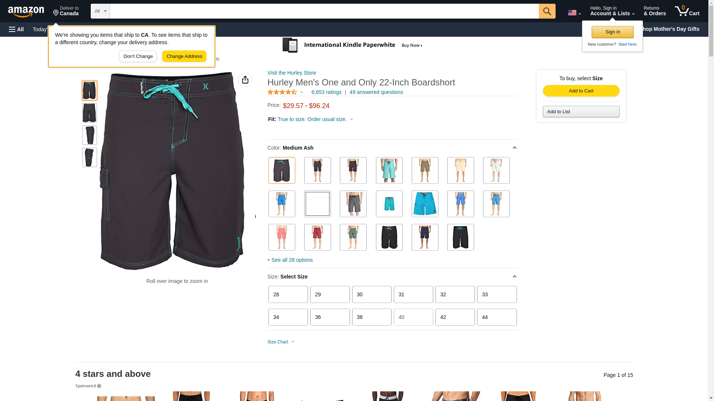Open Account & Lists menu
Screen dimensions: 714x401
pos(612,11)
